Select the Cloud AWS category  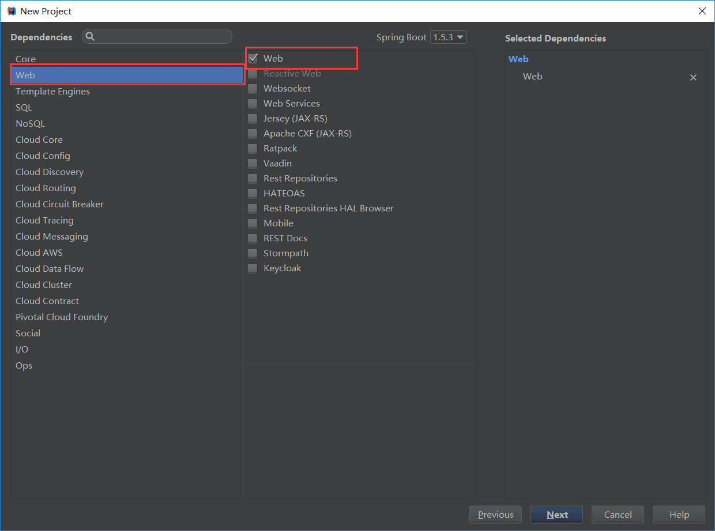pyautogui.click(x=127, y=252)
